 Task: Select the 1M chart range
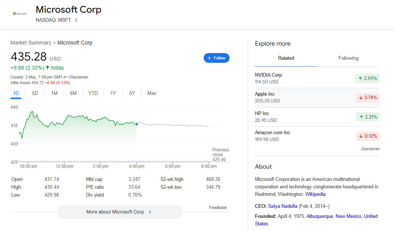54,93
